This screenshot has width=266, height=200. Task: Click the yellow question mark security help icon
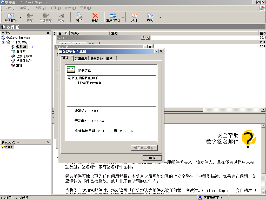(249, 139)
